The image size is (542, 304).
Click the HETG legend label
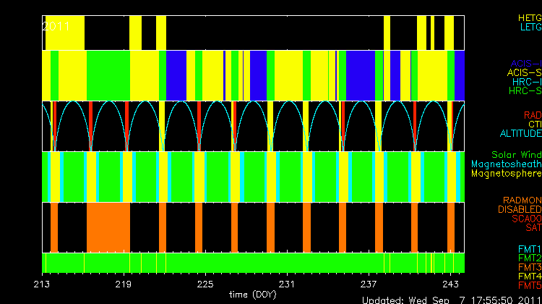[528, 17]
